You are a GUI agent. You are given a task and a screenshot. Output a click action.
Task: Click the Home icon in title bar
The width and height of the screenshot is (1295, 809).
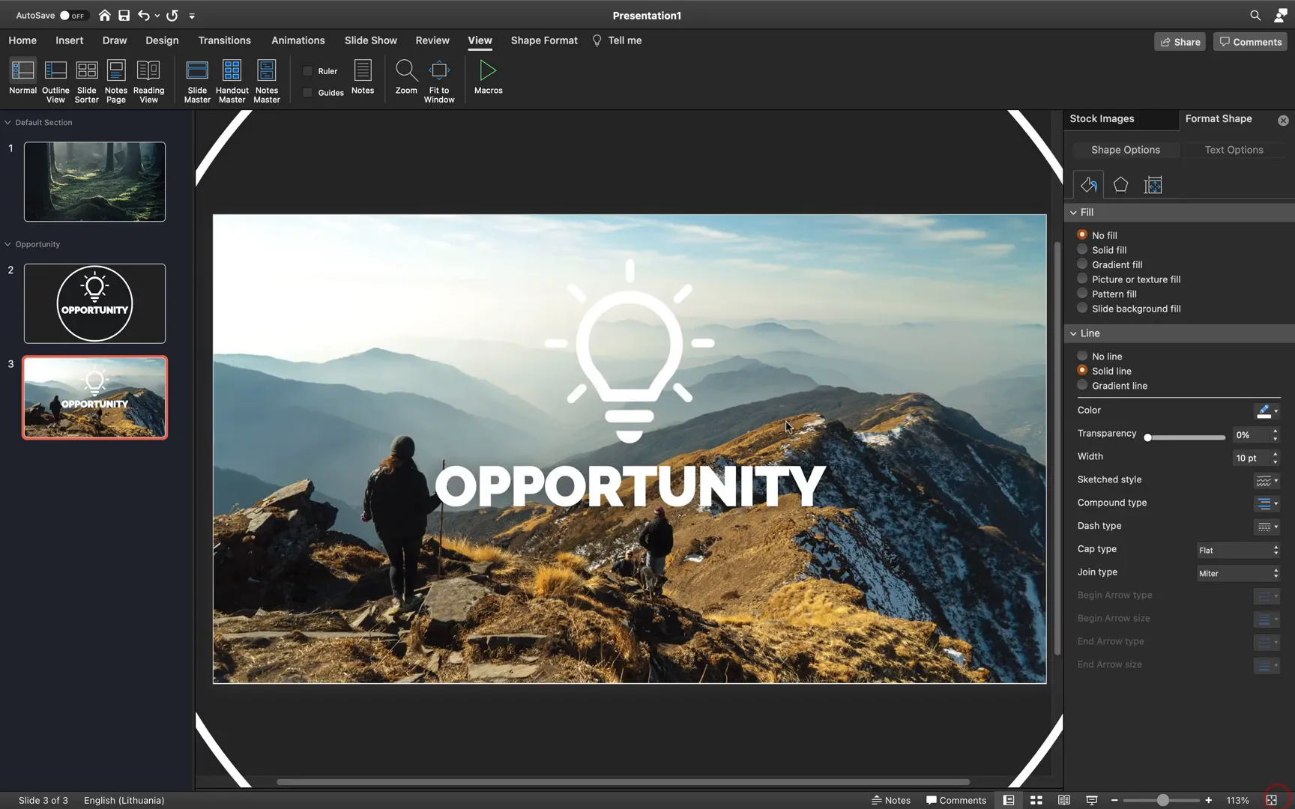pos(104,15)
